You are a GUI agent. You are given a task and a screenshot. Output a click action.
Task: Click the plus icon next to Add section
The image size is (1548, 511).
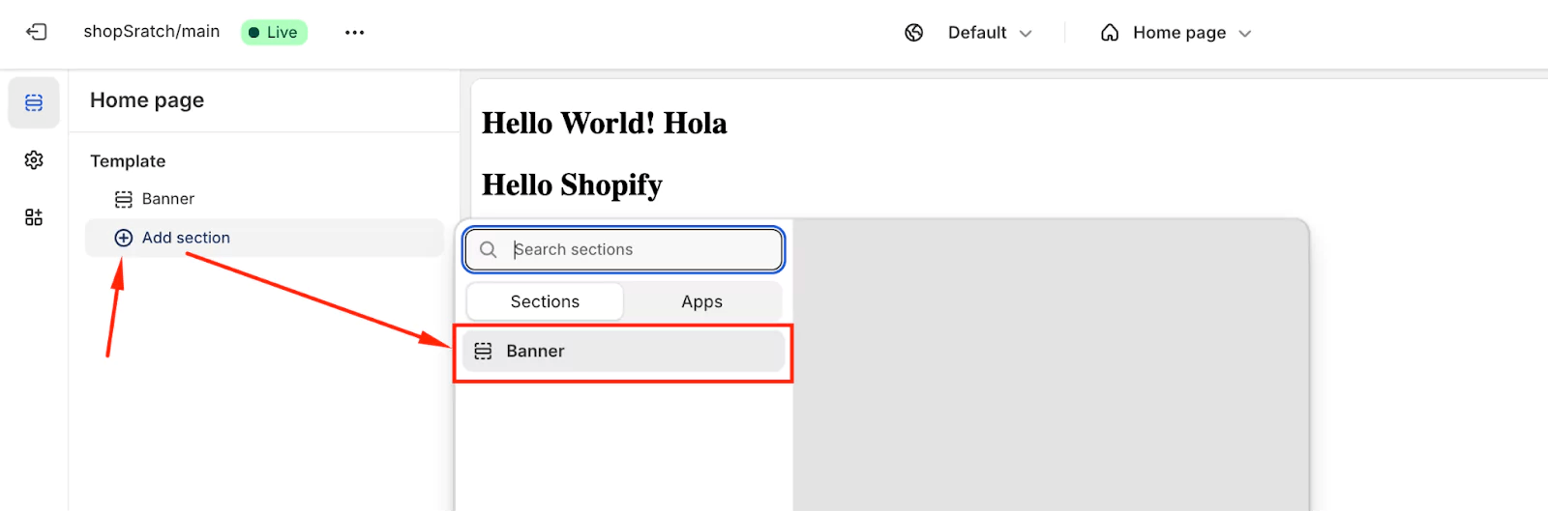point(124,238)
